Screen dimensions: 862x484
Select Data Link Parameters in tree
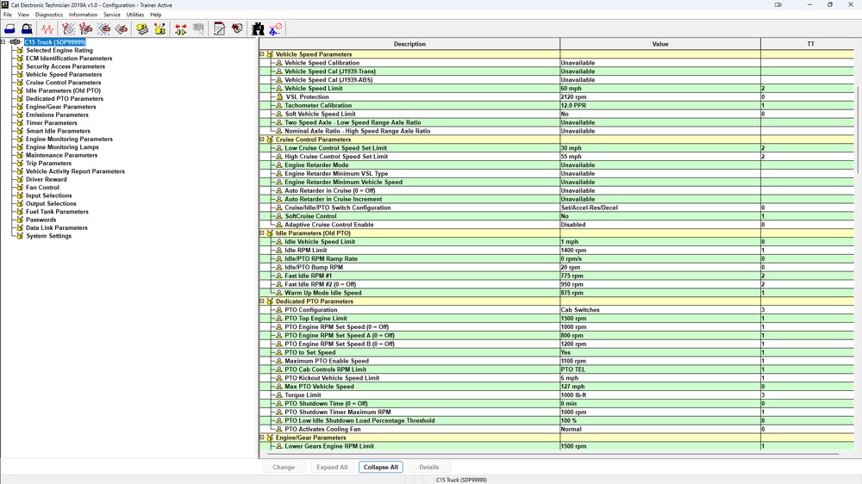pos(57,228)
